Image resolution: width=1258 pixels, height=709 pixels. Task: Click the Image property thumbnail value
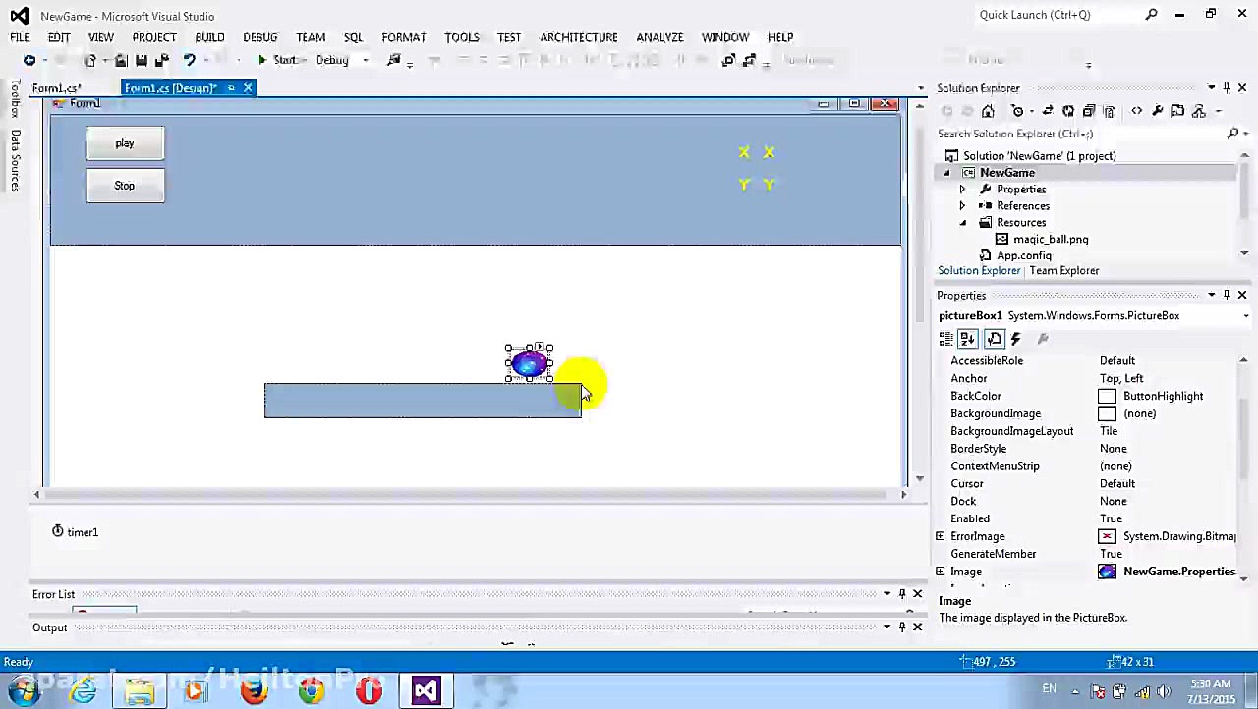coord(1107,572)
